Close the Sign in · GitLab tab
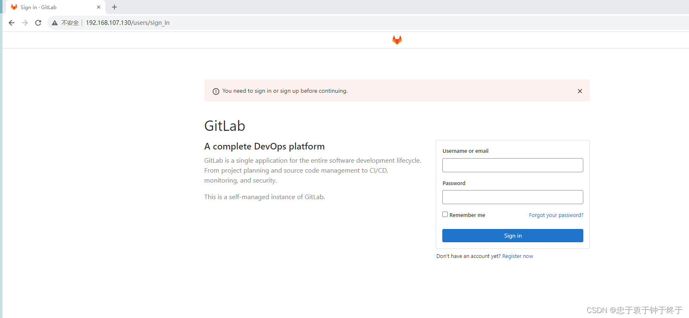Viewport: 689px width, 318px height. pos(99,7)
